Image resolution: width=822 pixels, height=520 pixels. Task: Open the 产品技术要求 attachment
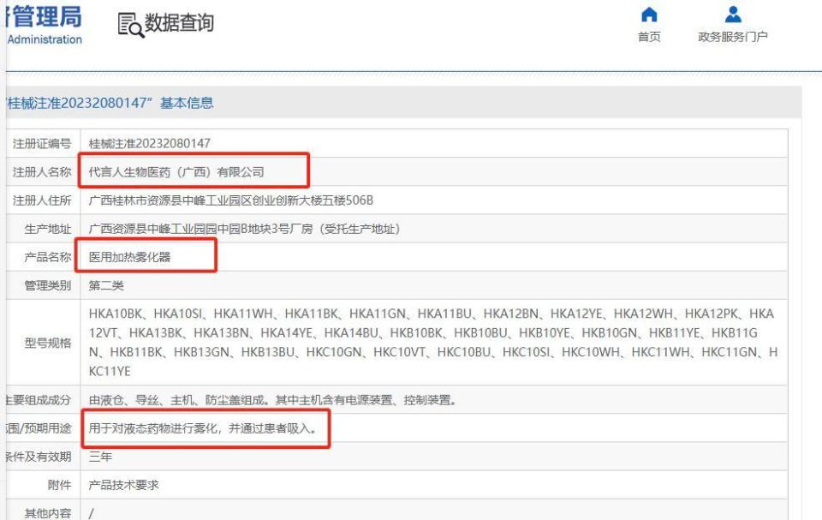click(123, 485)
